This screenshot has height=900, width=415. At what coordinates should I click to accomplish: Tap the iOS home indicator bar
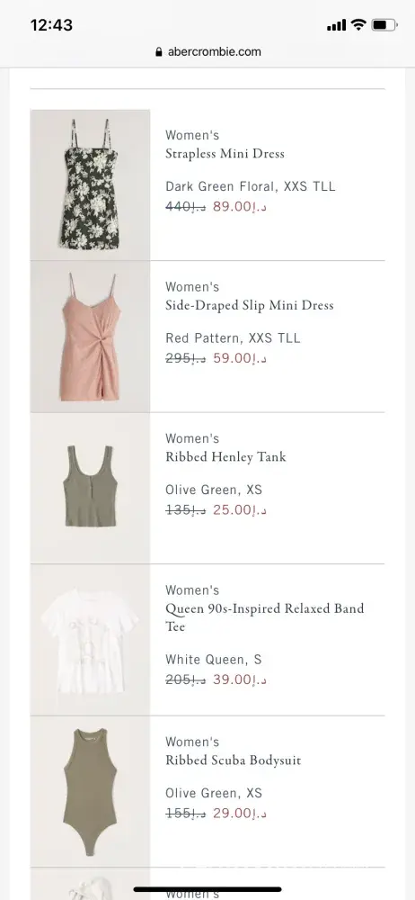click(x=207, y=890)
